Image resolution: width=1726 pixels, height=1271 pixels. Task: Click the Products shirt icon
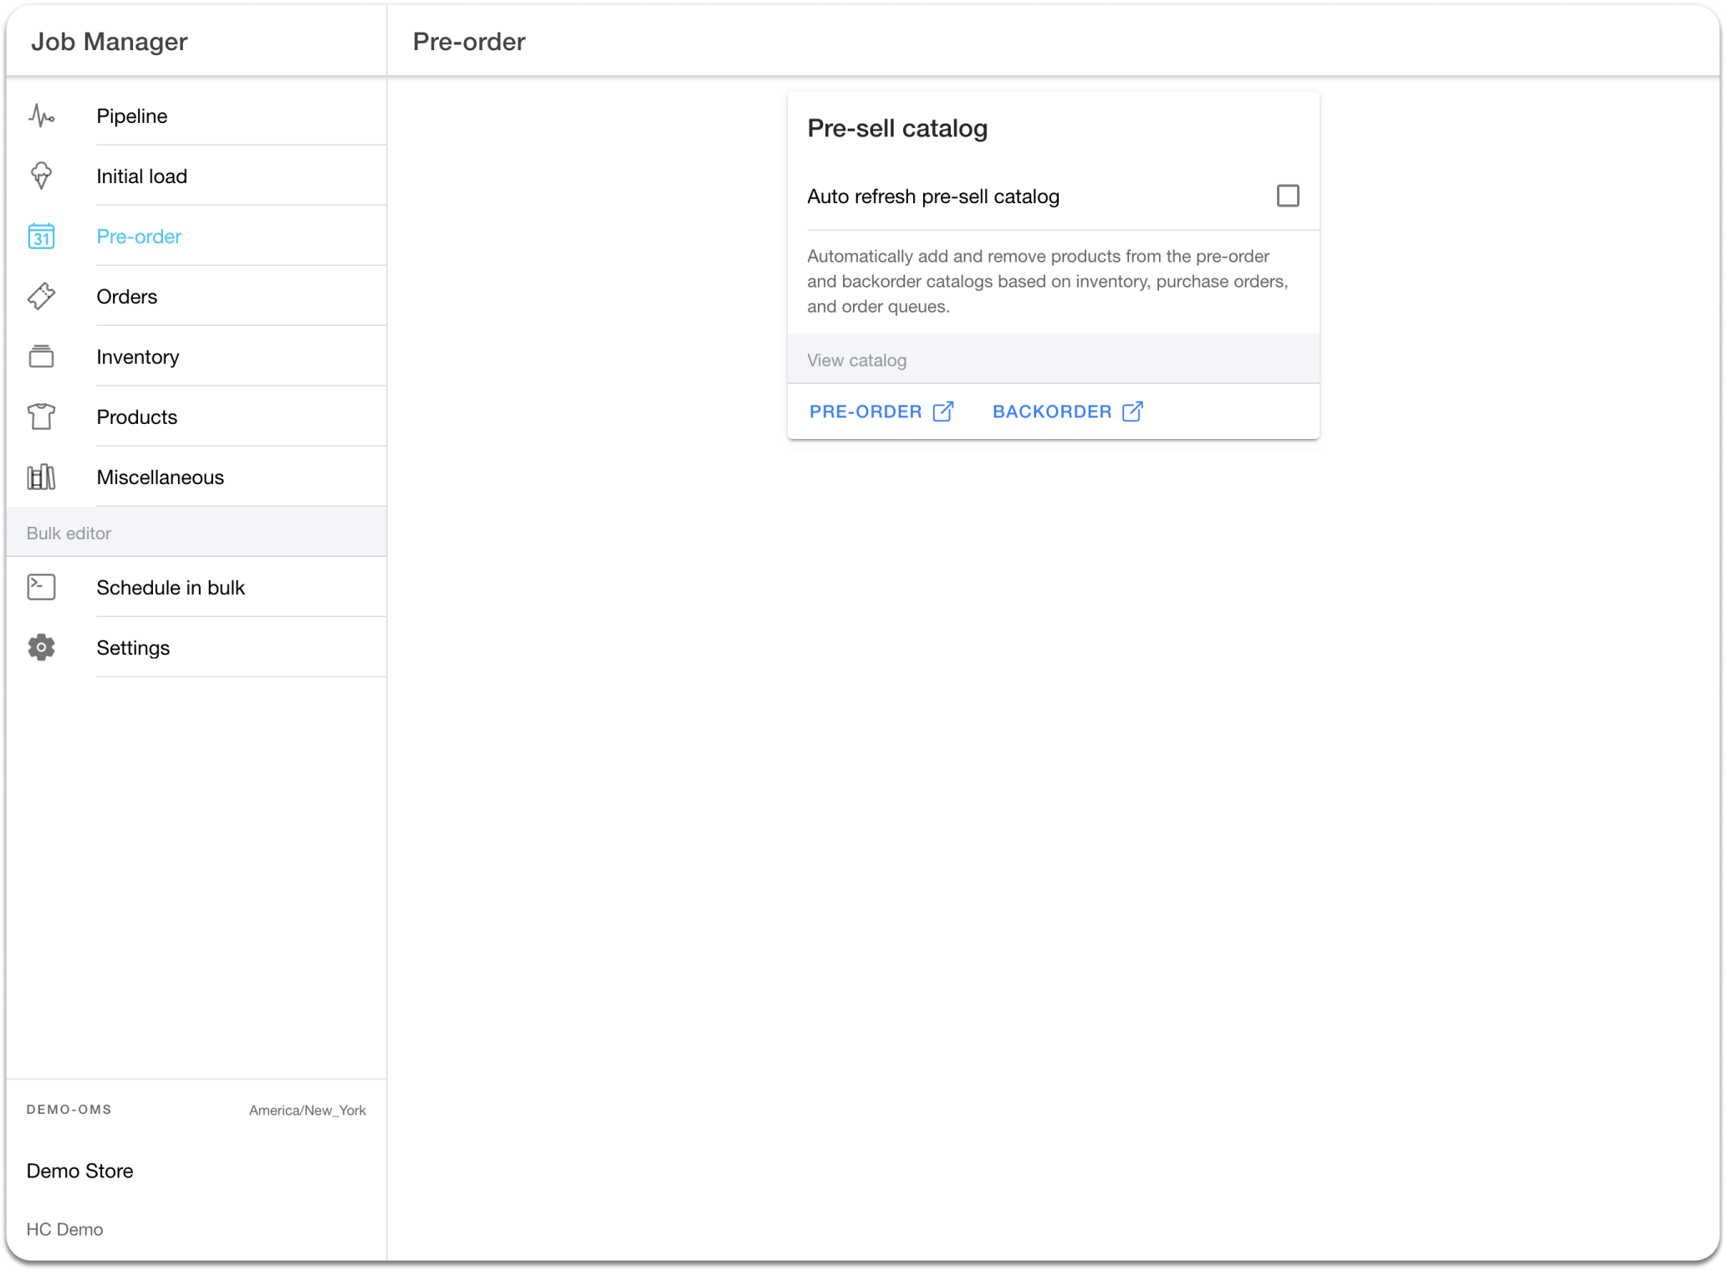point(41,416)
